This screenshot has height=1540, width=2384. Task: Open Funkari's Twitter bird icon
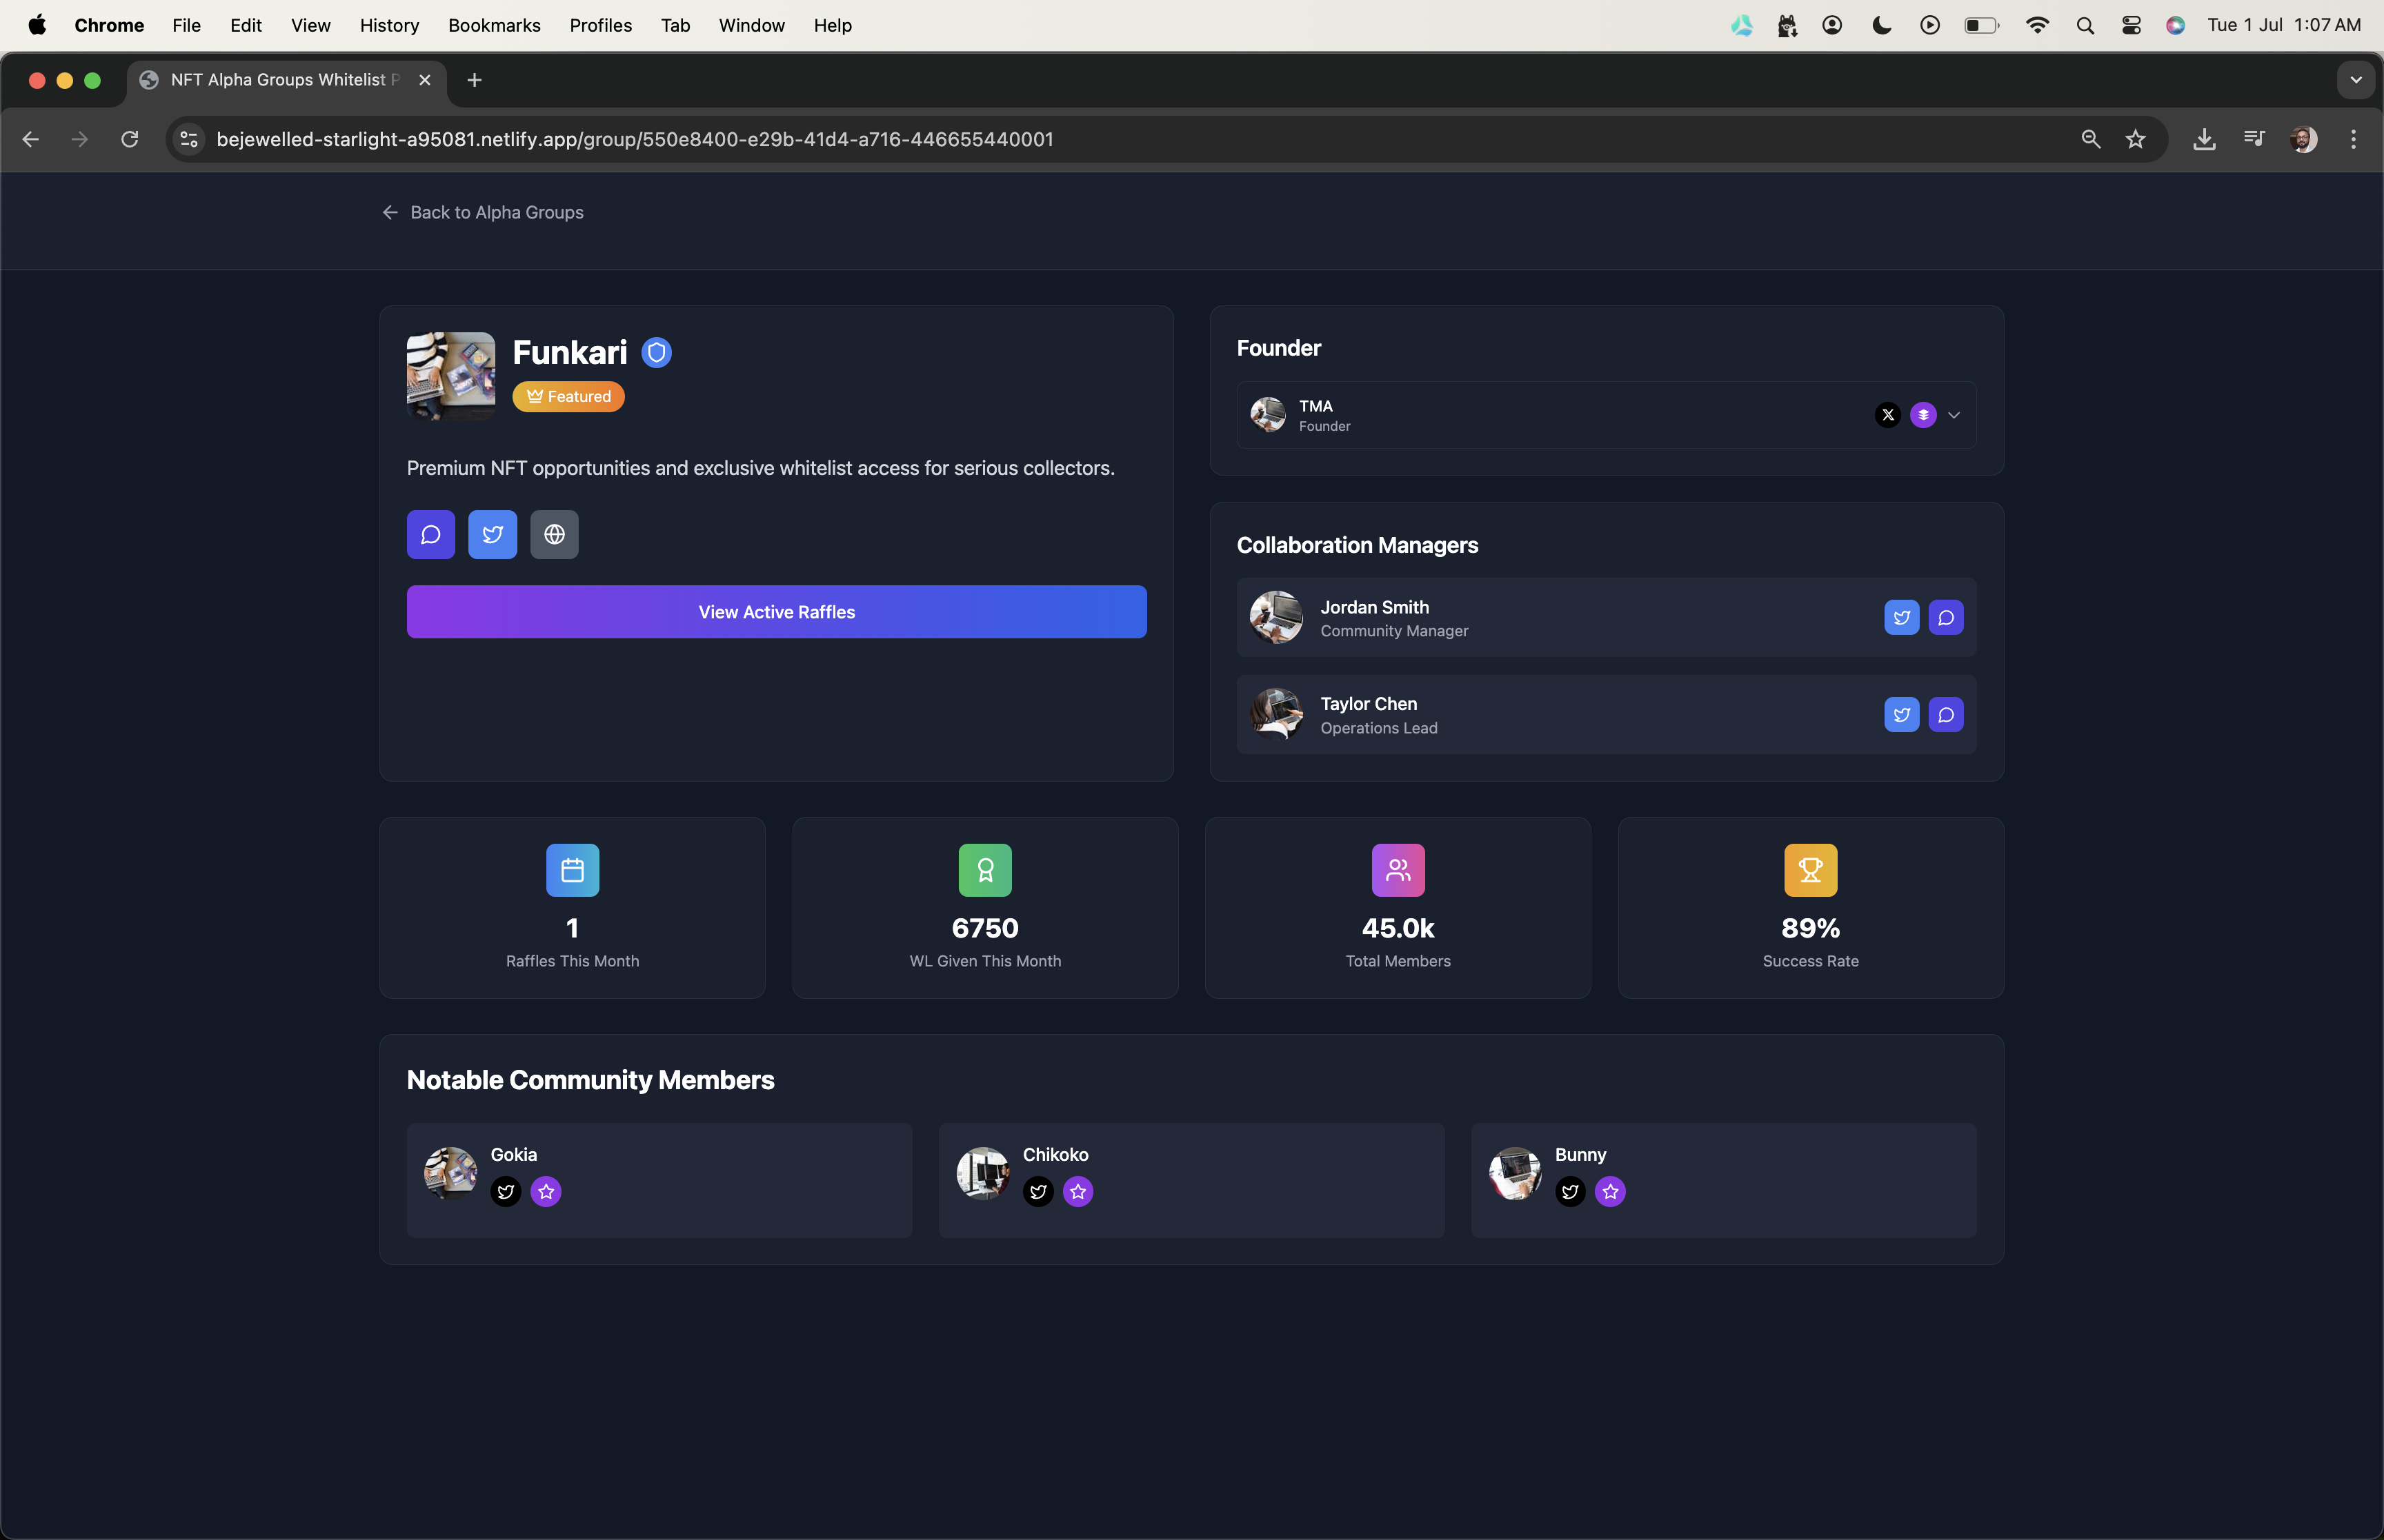click(493, 535)
